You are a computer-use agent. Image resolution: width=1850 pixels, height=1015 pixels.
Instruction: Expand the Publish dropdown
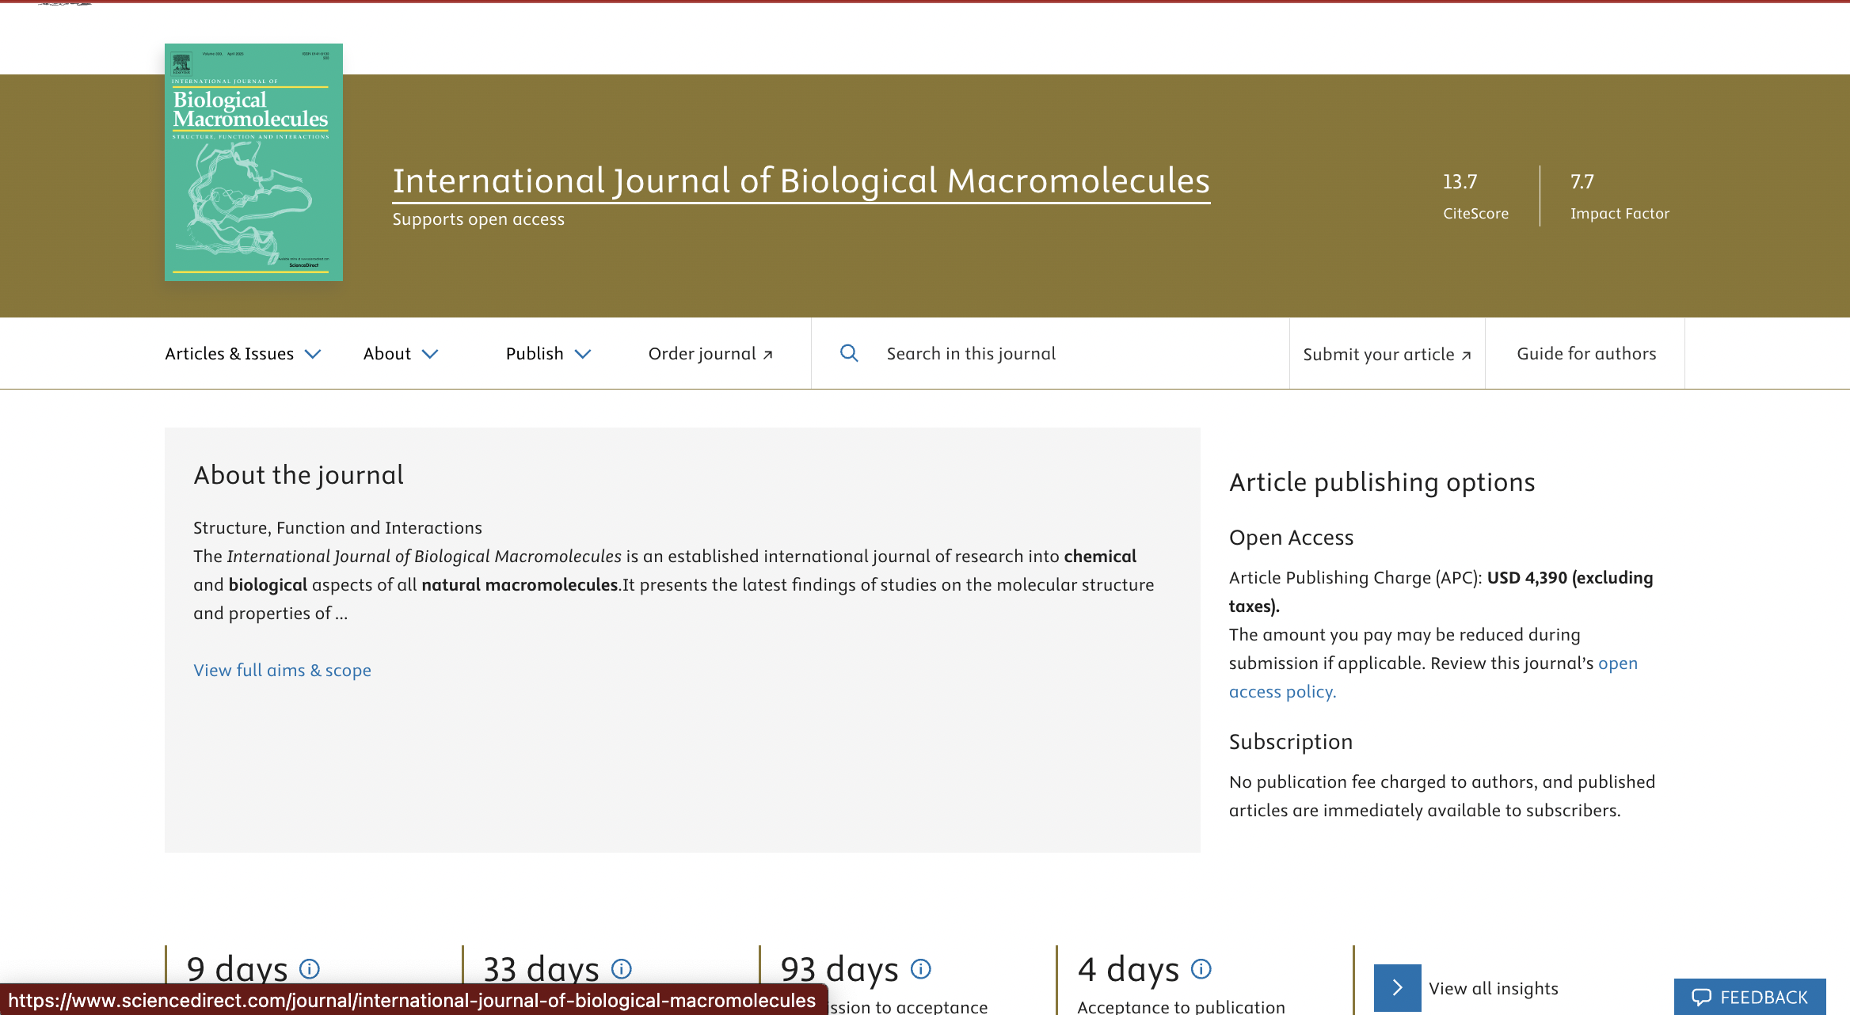point(548,354)
